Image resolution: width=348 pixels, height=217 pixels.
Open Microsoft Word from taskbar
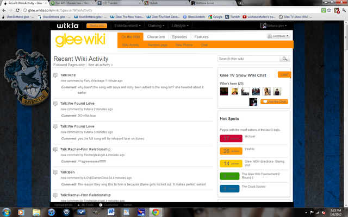(111, 212)
